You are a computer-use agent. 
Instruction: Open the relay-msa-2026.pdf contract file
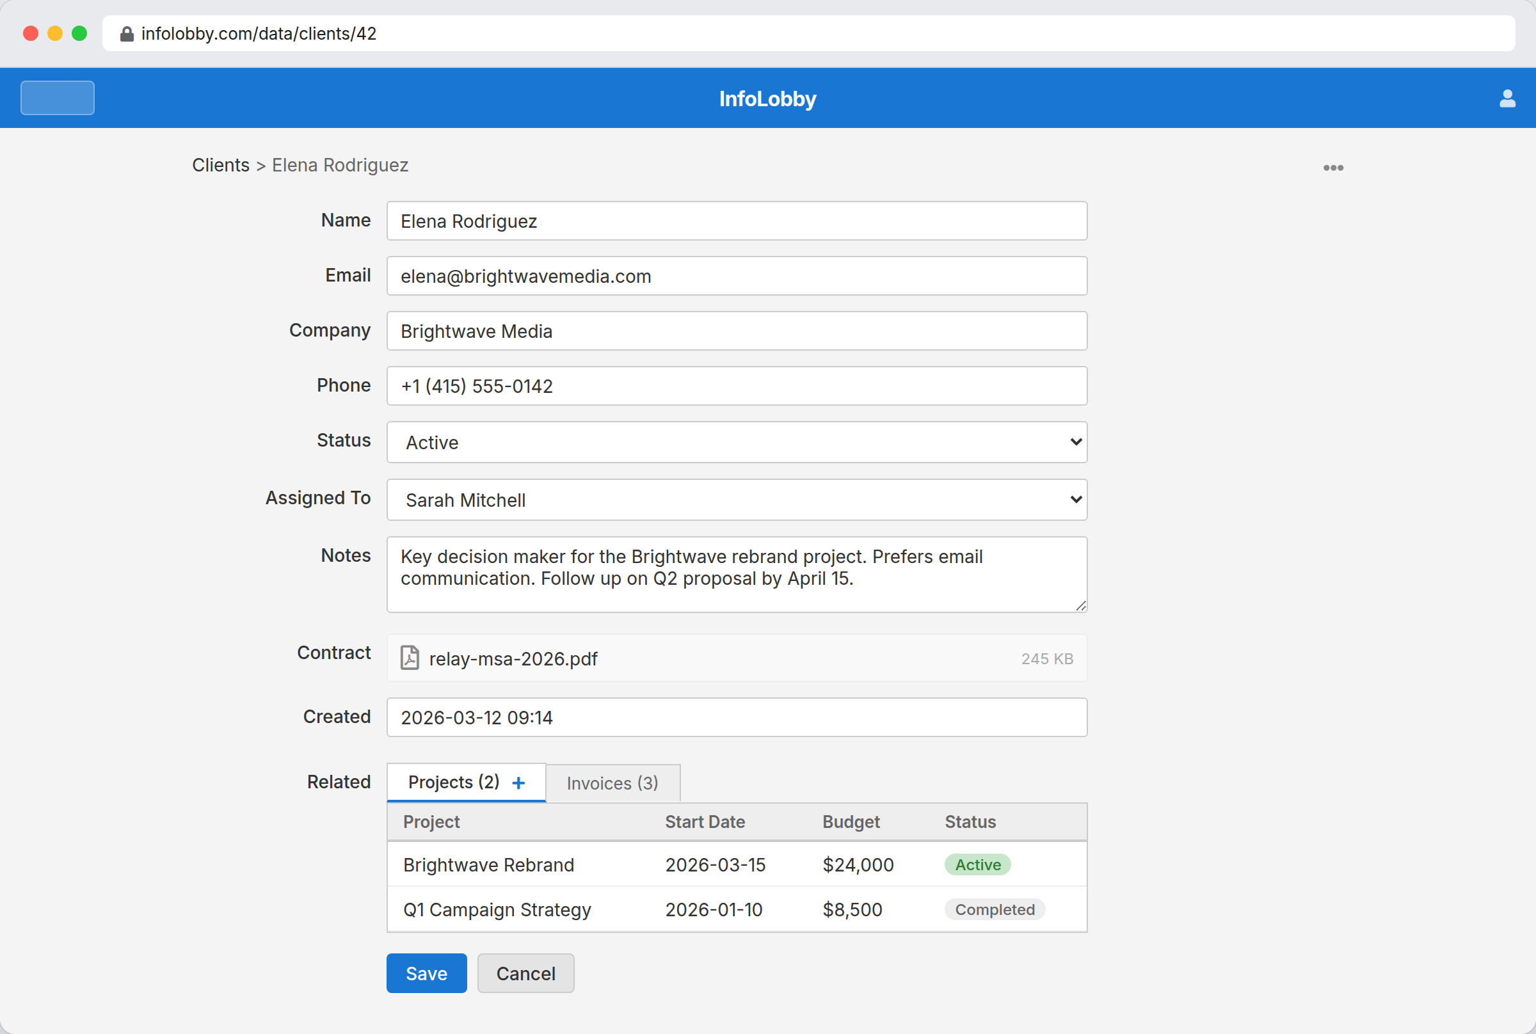(513, 658)
